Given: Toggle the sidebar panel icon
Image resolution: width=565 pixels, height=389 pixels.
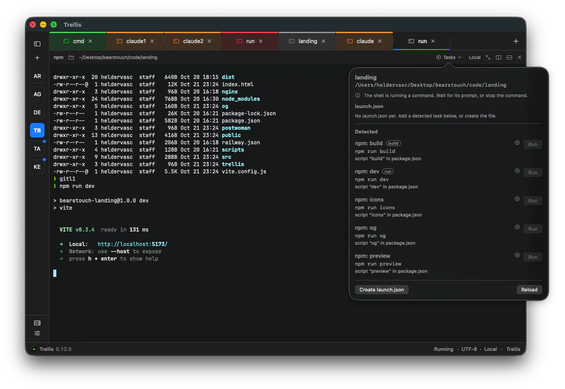Looking at the screenshot, I should pos(37,44).
